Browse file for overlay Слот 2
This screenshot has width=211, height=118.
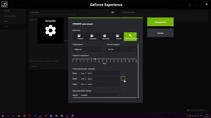tap(123, 79)
